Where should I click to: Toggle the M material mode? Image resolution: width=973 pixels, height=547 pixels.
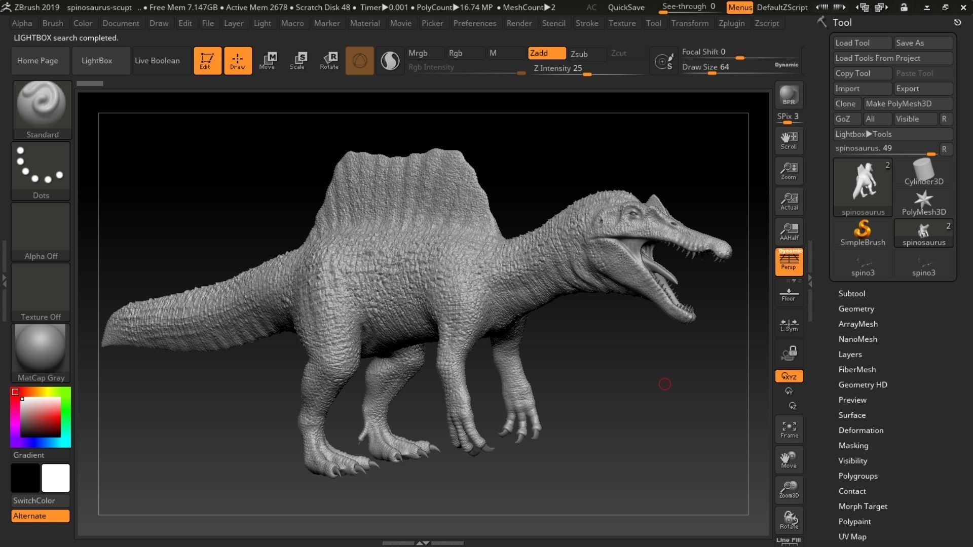tap(506, 53)
